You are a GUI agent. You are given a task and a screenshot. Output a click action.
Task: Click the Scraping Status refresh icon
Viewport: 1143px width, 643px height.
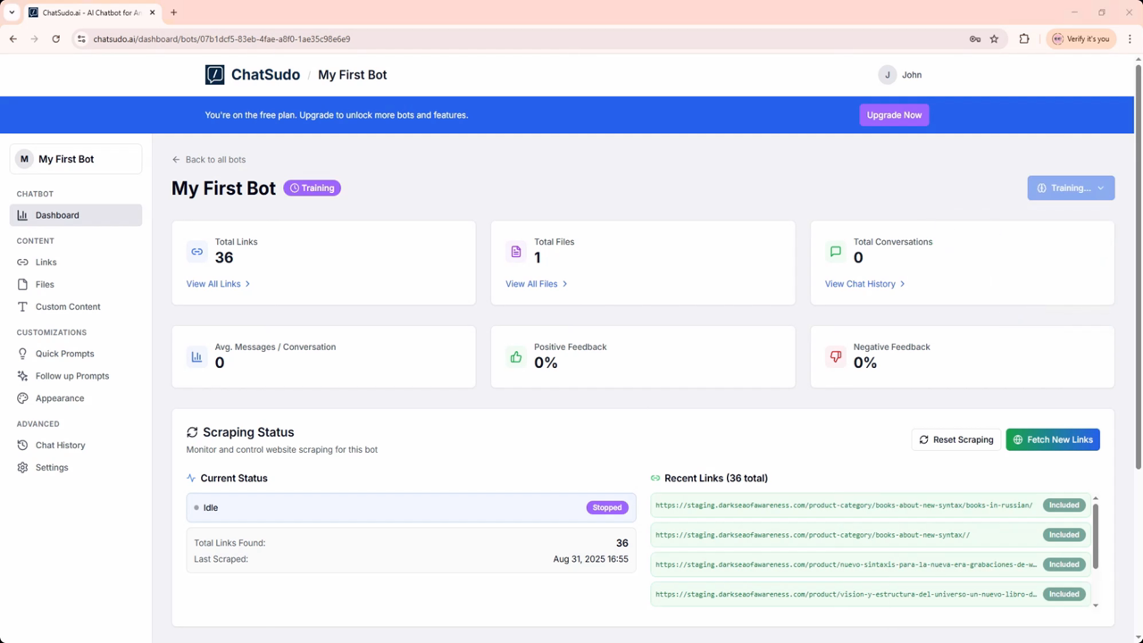coord(192,432)
